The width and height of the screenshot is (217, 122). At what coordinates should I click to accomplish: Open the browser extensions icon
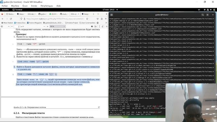click(x=102, y=19)
